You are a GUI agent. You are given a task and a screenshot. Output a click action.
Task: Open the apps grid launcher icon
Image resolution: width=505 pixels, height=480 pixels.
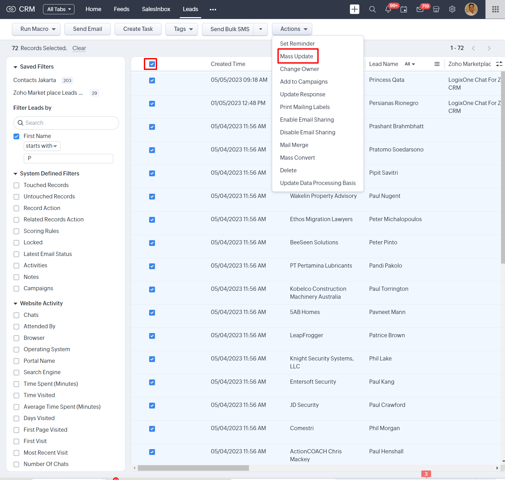click(x=495, y=9)
